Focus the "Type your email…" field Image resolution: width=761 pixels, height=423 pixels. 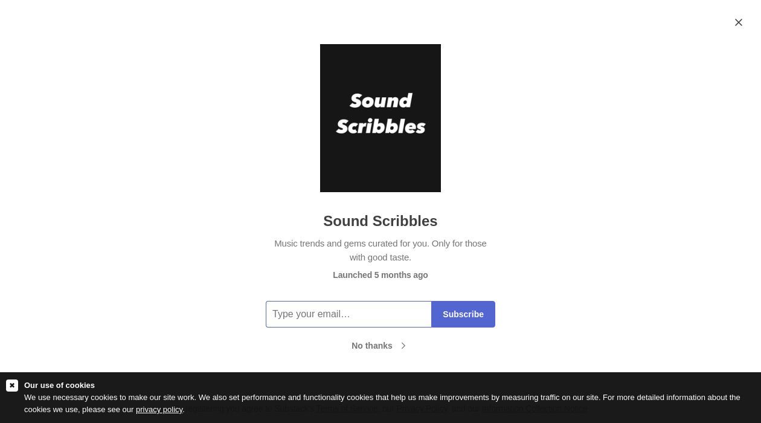pyautogui.click(x=348, y=314)
